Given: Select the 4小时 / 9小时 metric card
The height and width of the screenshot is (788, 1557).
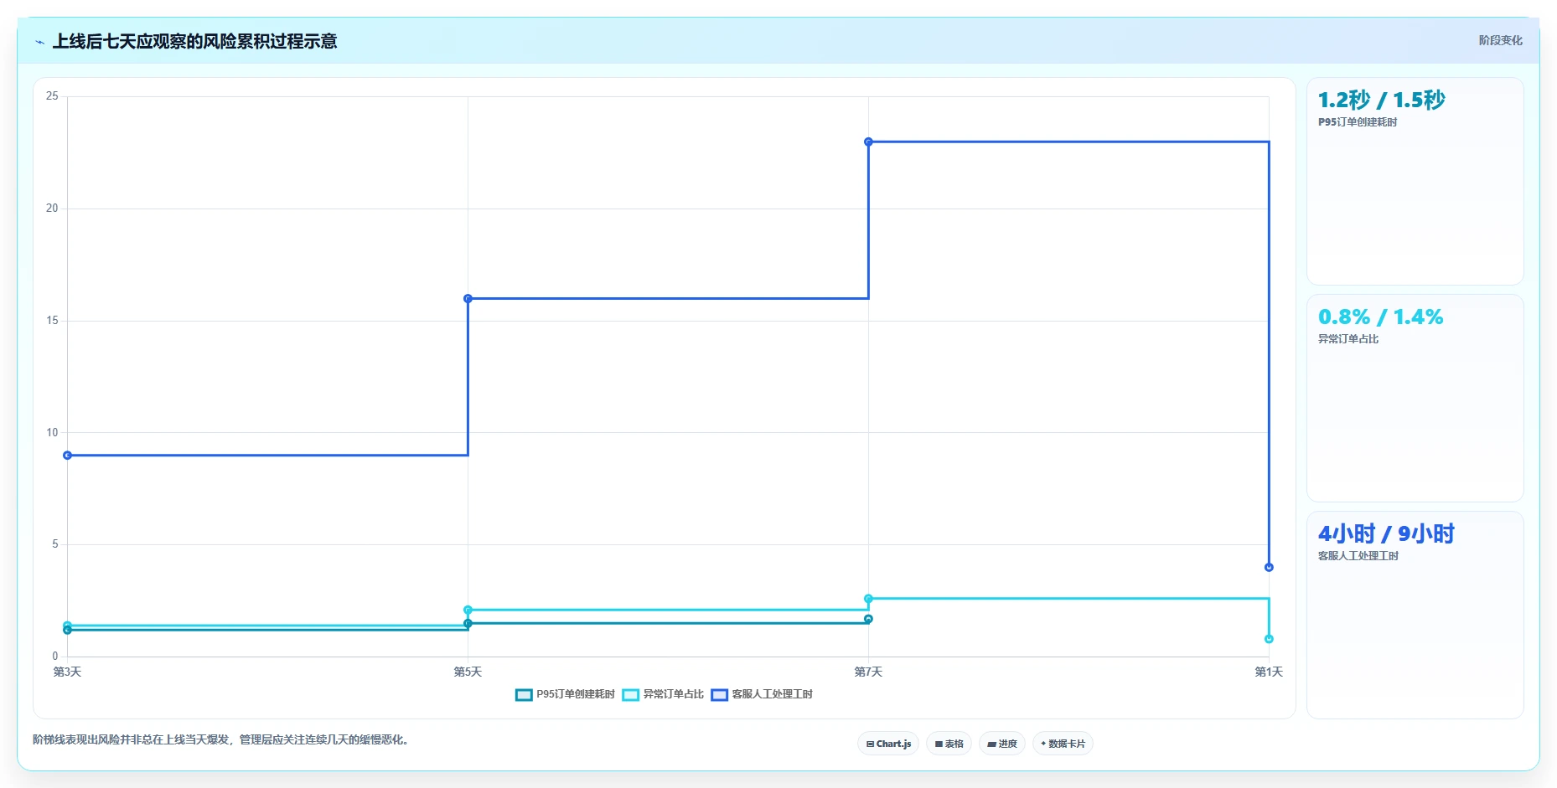Looking at the screenshot, I should [x=1415, y=615].
